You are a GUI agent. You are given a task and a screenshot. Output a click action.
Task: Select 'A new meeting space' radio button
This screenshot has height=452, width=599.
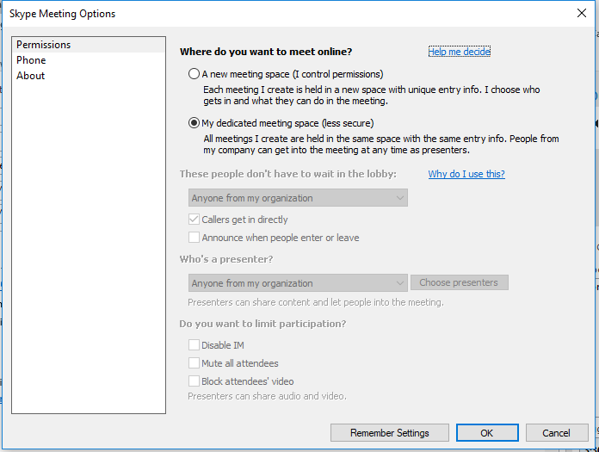pos(194,74)
